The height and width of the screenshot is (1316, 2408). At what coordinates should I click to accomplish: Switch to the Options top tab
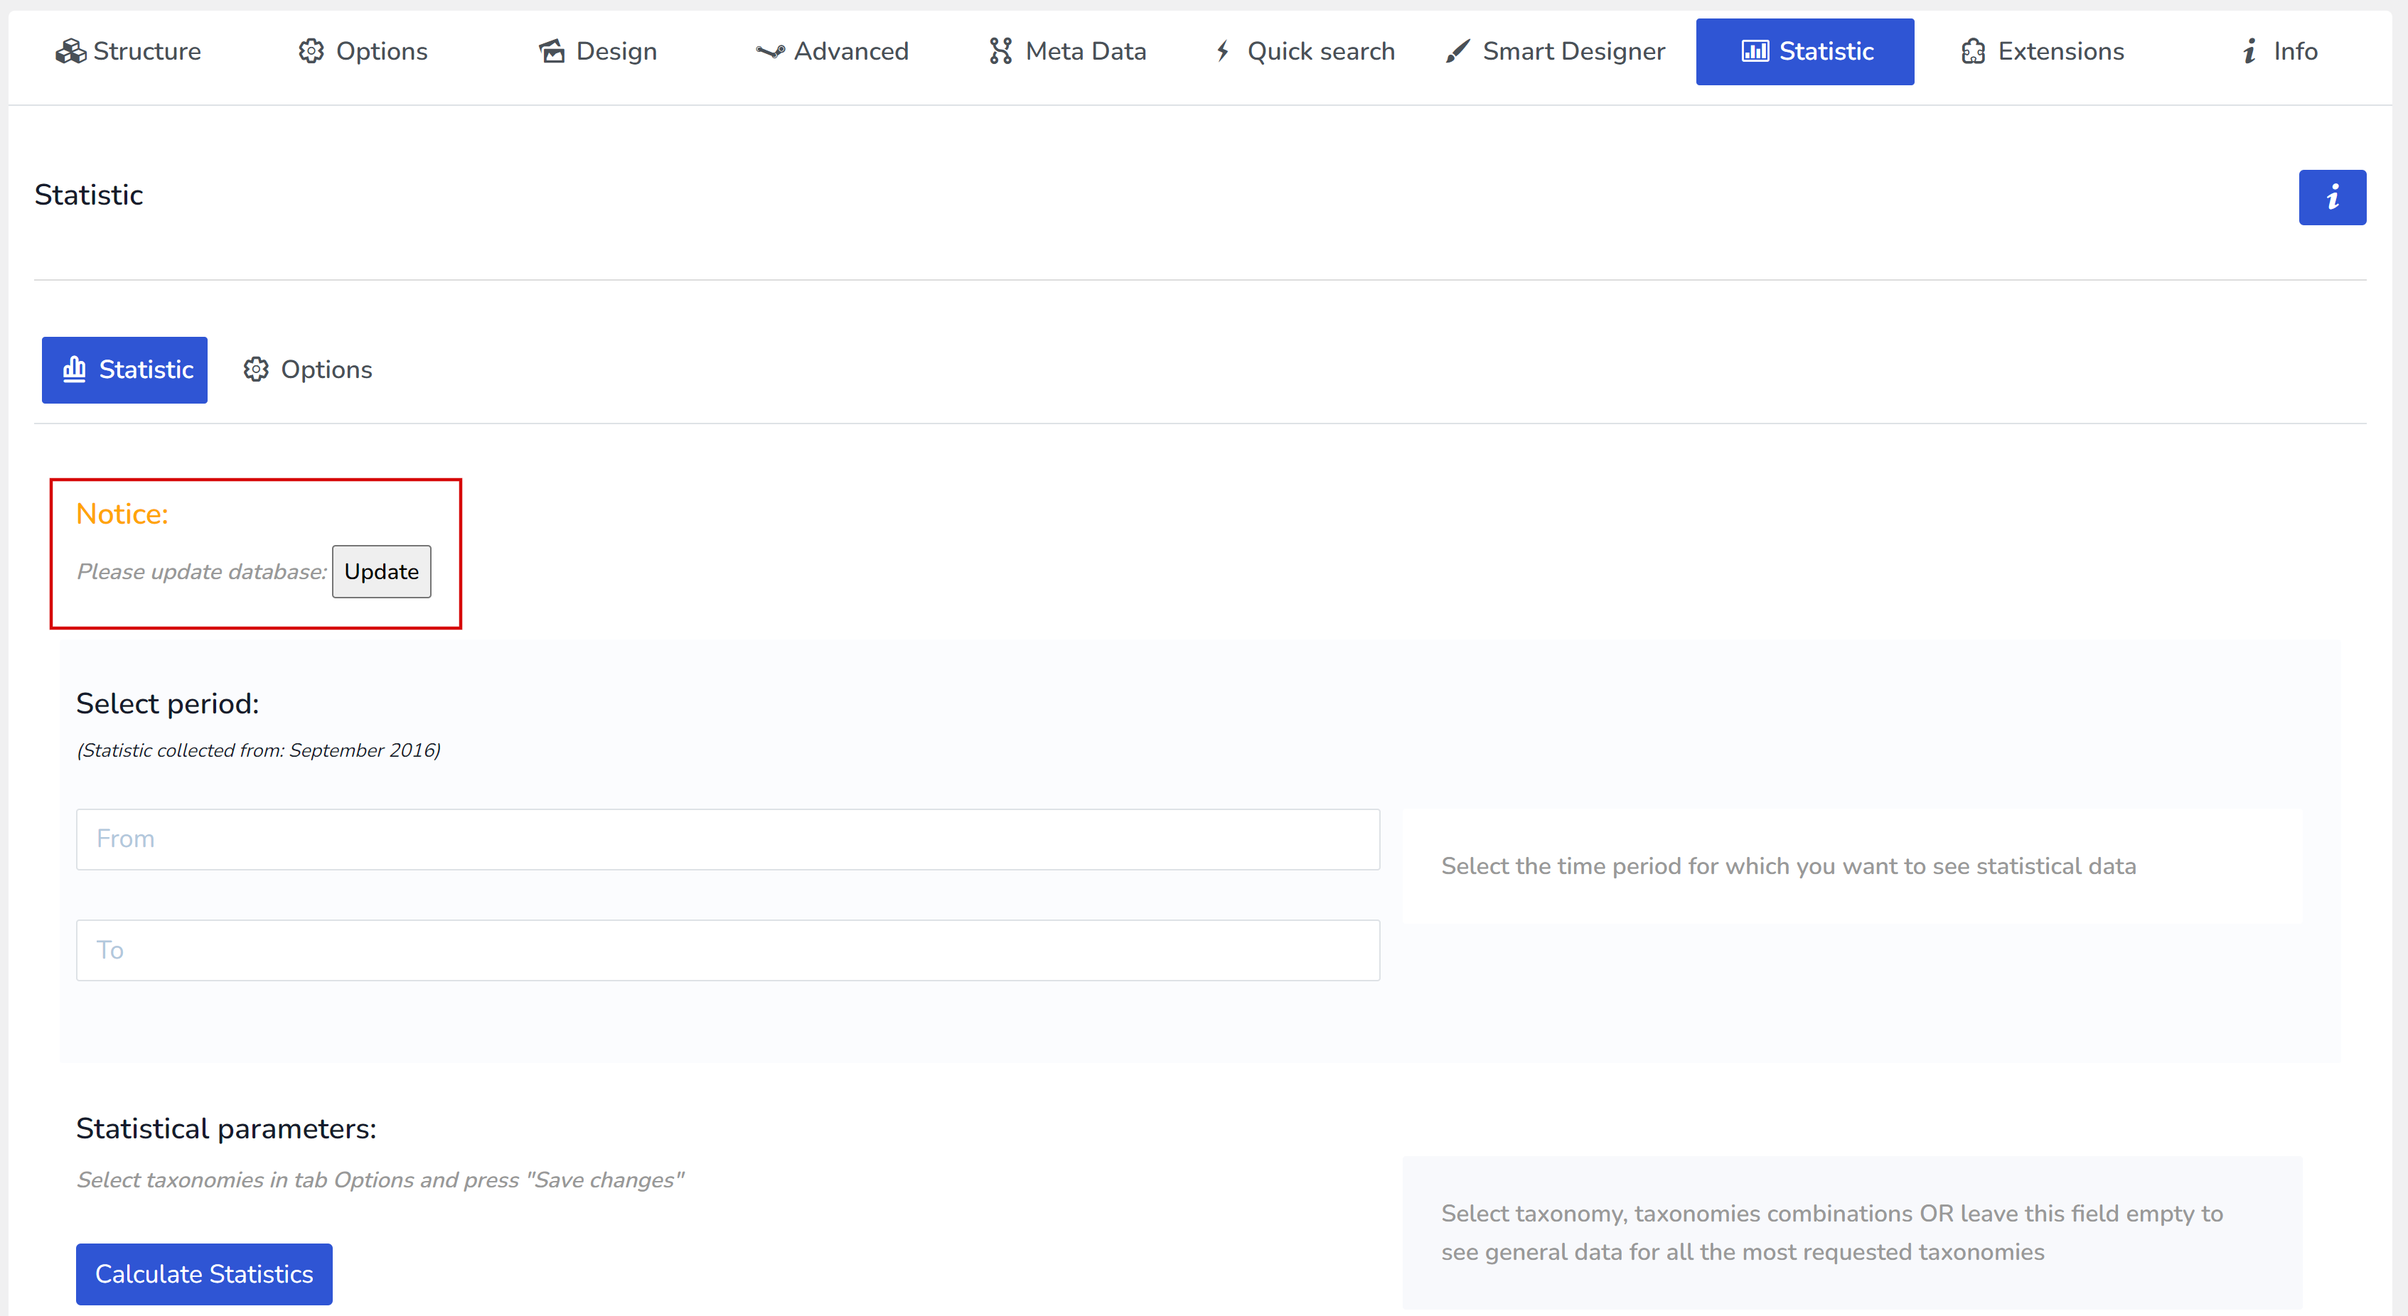[x=363, y=51]
